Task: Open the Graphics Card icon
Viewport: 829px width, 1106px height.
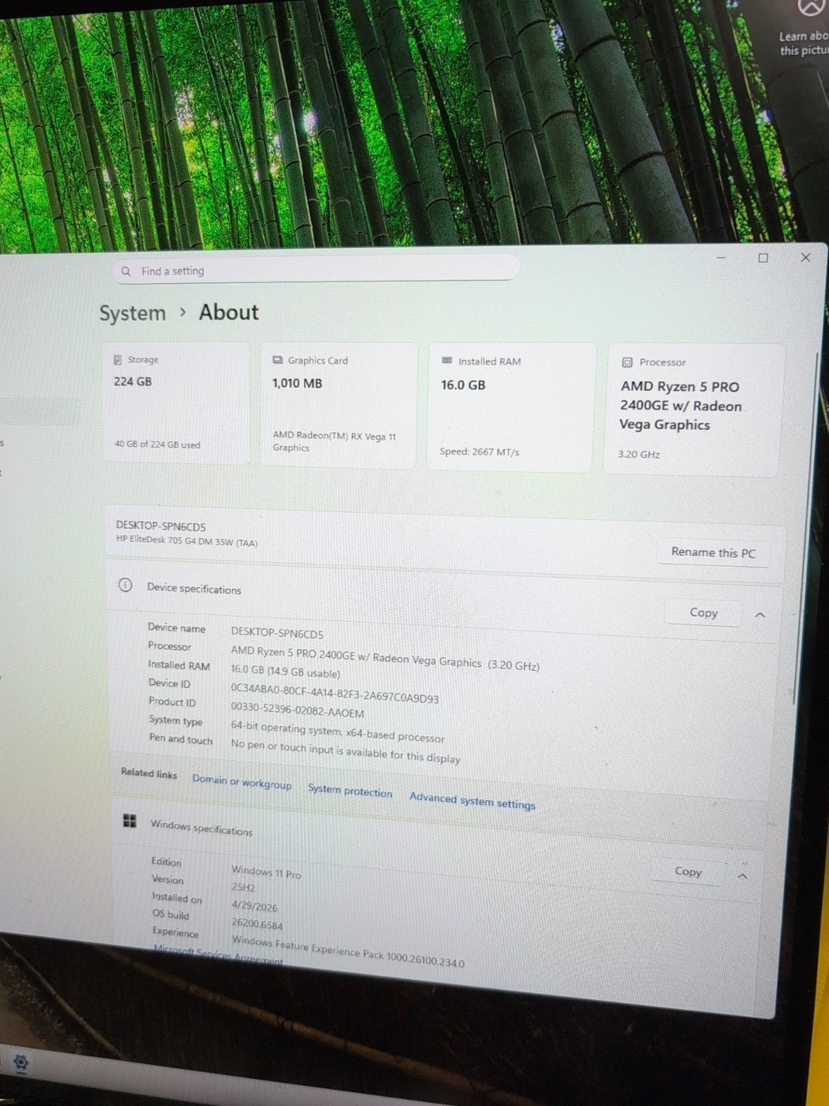Action: coord(278,360)
